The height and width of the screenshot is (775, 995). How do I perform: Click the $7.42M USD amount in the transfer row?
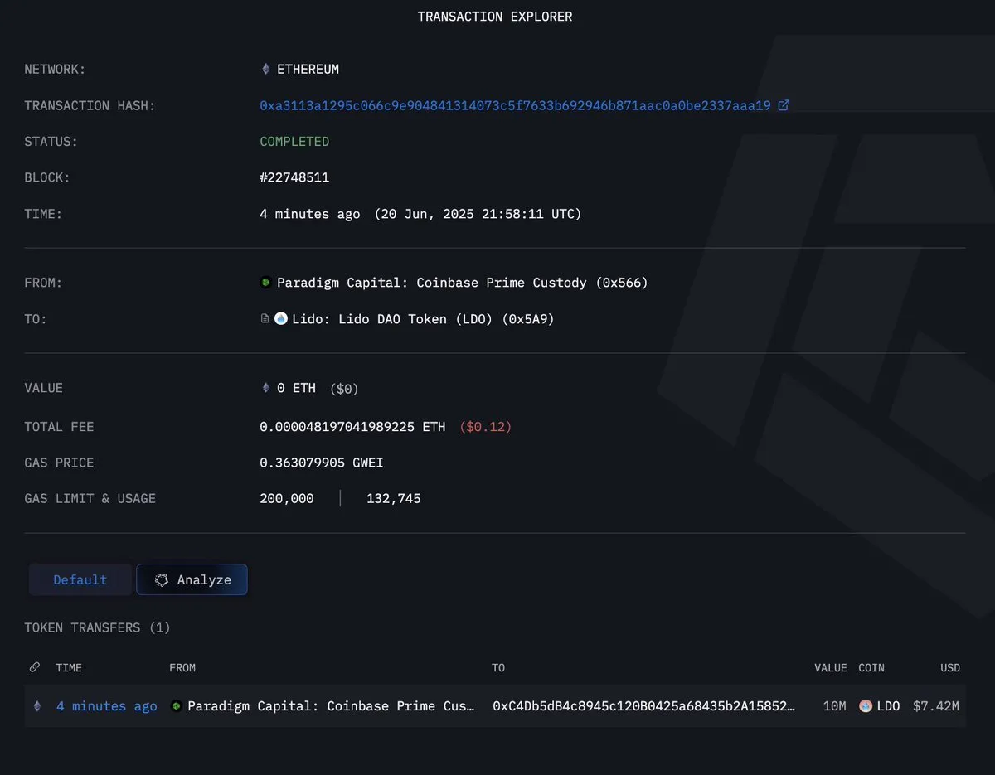click(x=936, y=706)
